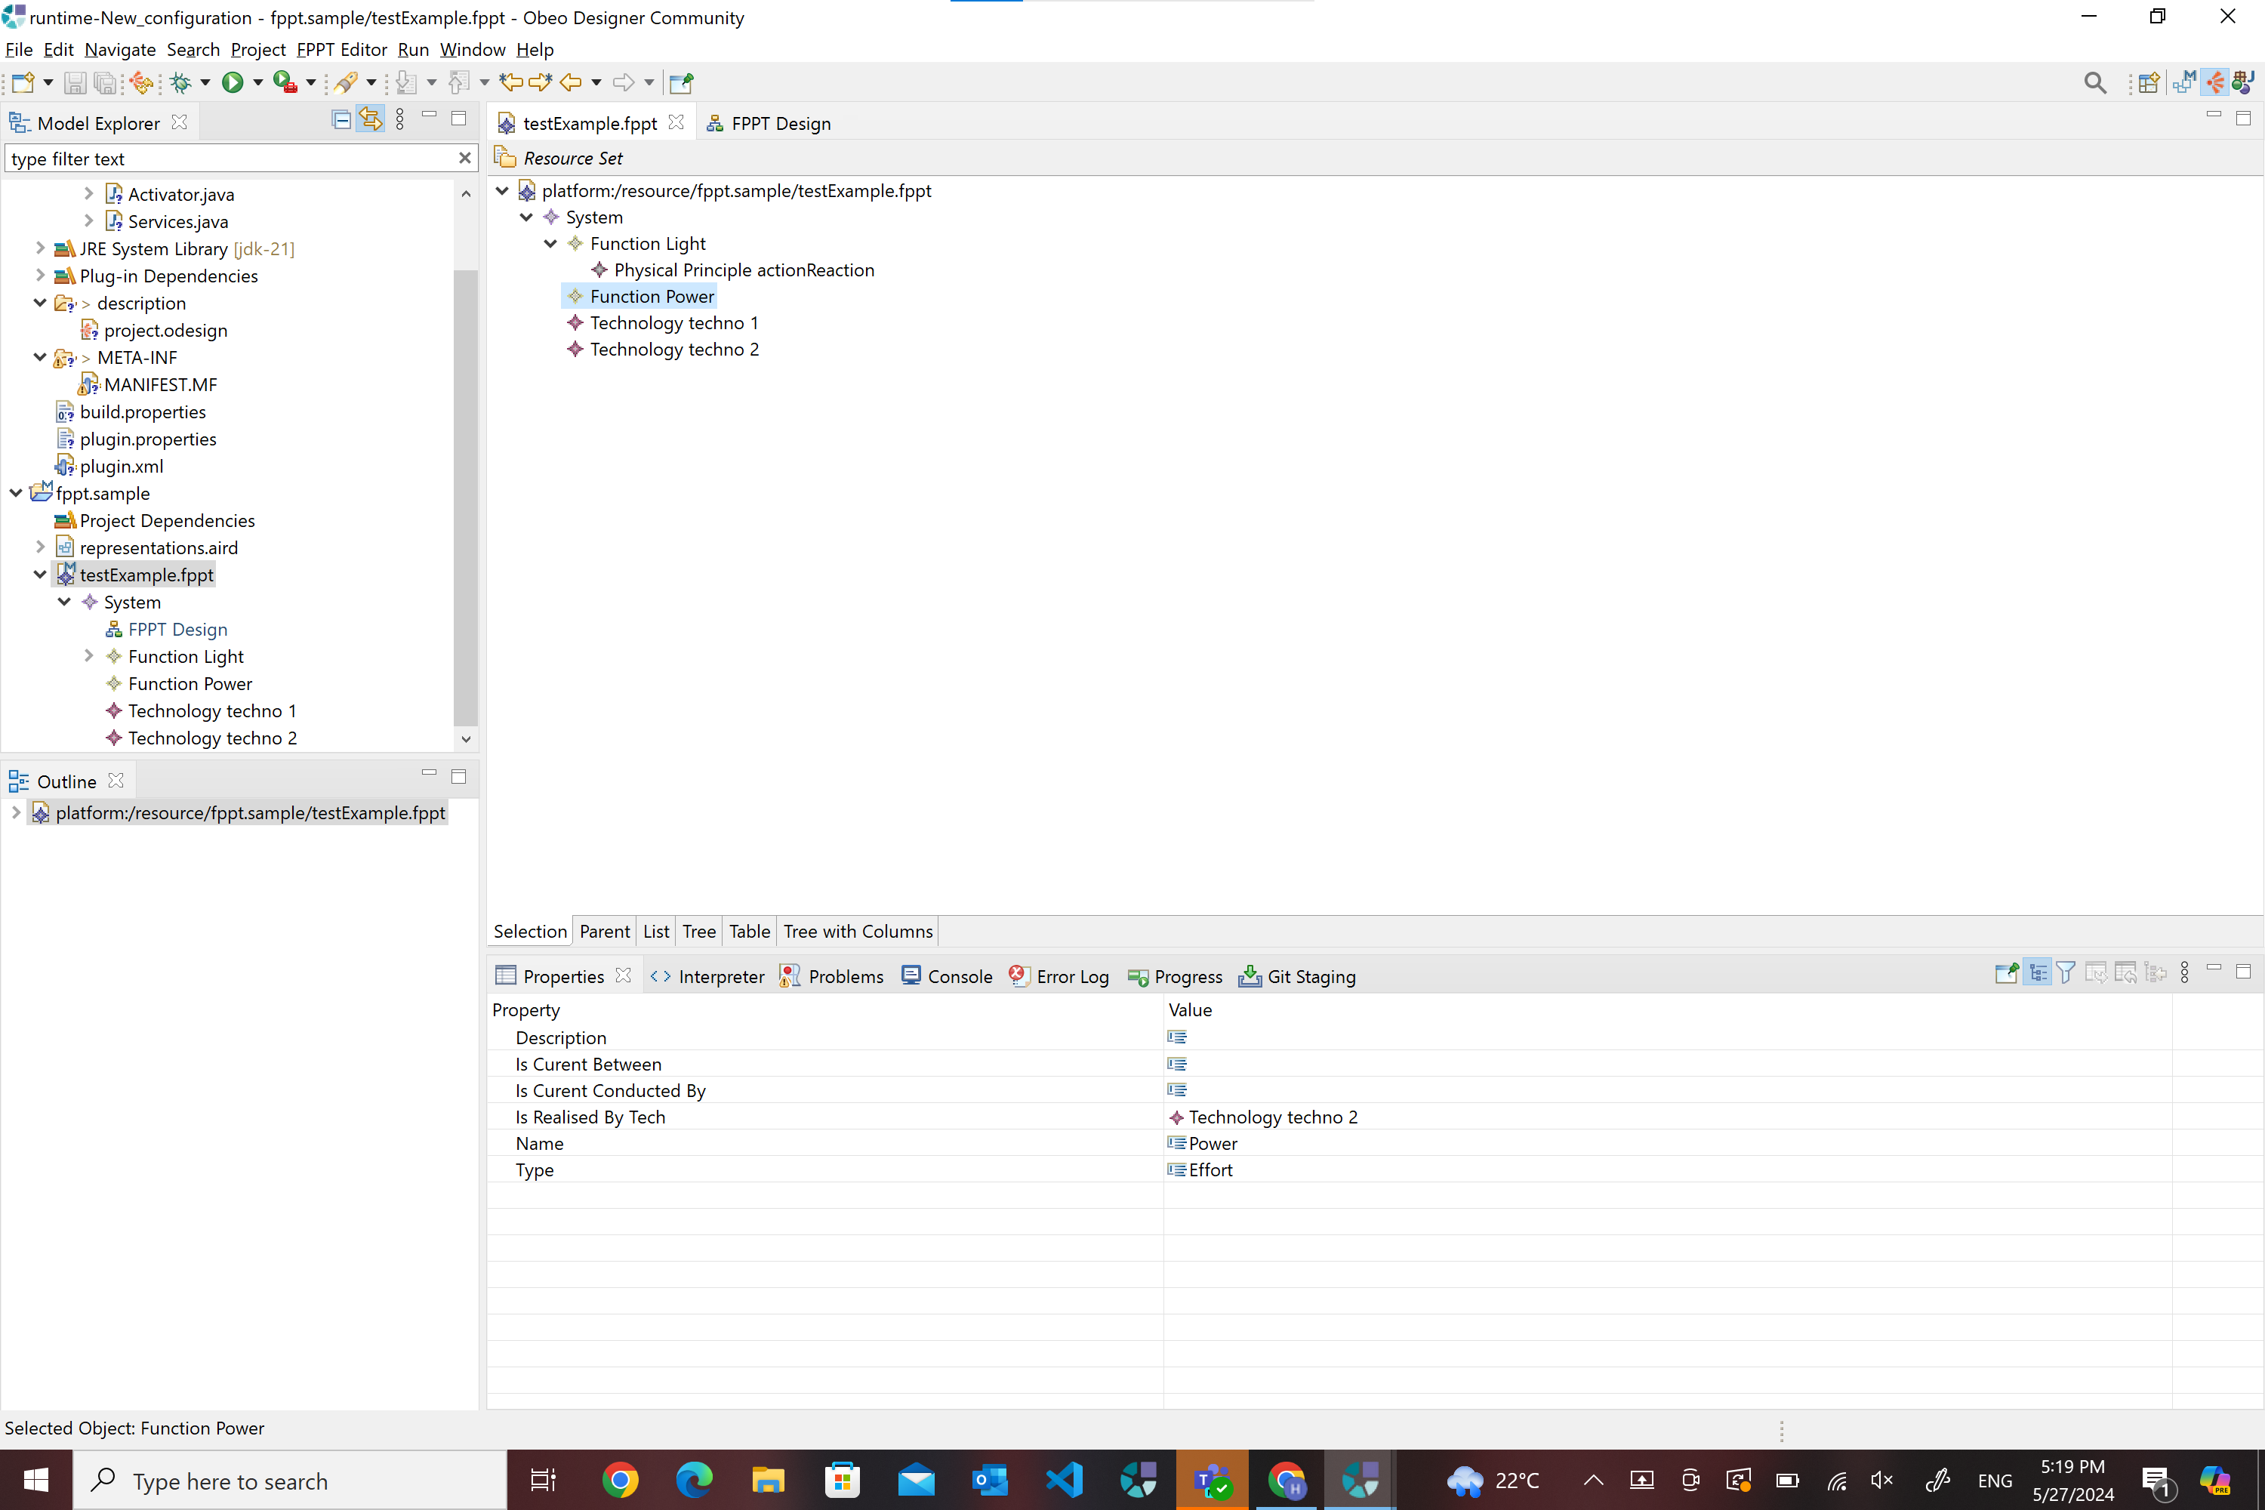Open FPPT Design in Model Explorer

(x=177, y=629)
